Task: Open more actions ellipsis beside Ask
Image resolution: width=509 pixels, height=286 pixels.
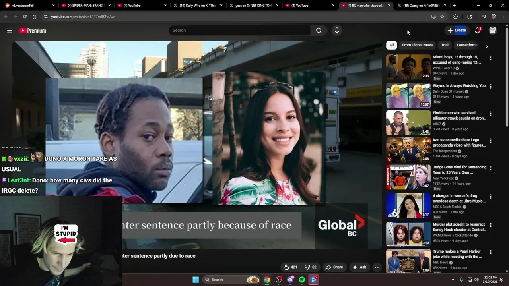Action: pyautogui.click(x=377, y=267)
